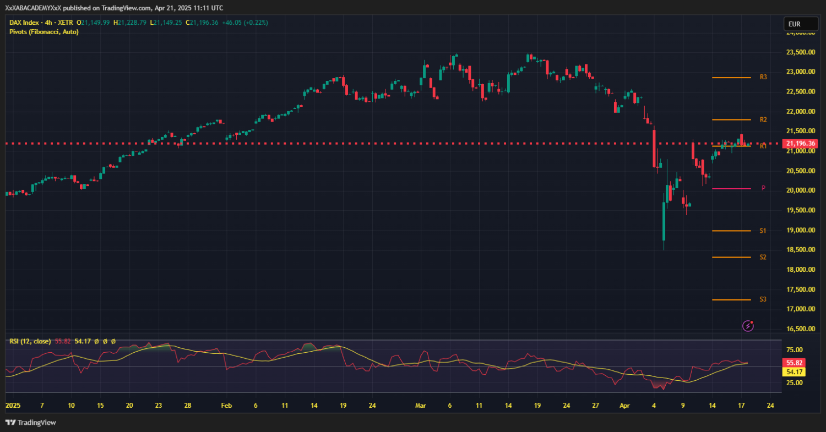Select the pink P pivot level label
The height and width of the screenshot is (432, 826).
763,188
